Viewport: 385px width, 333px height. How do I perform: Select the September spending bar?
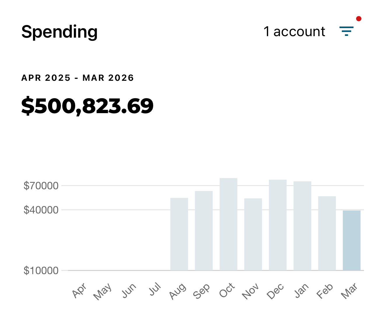pyautogui.click(x=204, y=230)
